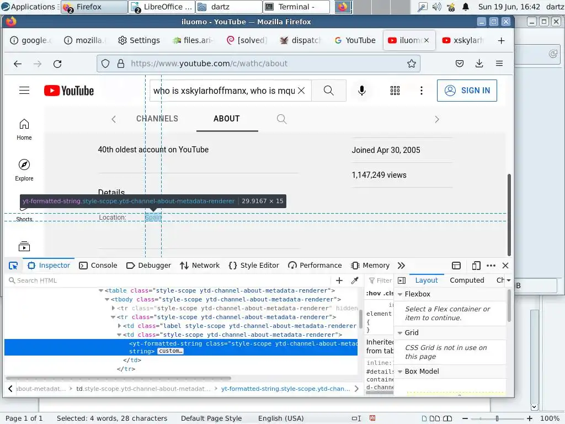Click the yt-formatted-string breadcrumb
Screen dimensions: 565x424
285,389
